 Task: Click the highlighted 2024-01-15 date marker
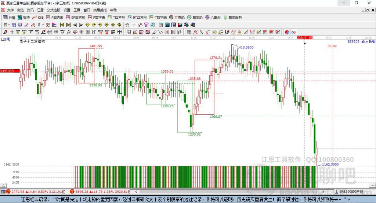tap(304, 38)
